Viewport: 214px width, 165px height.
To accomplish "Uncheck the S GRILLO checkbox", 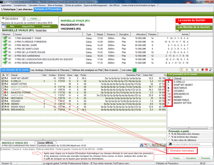I will pyautogui.click(x=3, y=81).
